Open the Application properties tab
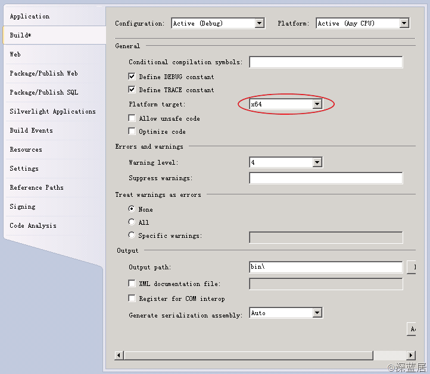The image size is (430, 374). click(55, 17)
